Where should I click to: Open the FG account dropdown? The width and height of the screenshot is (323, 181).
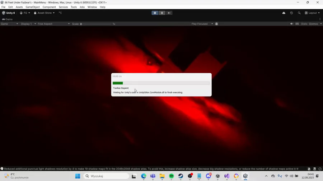25,13
